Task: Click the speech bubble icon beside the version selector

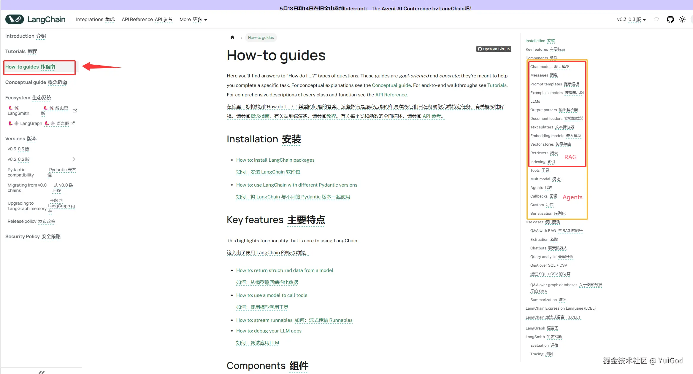Action: [656, 20]
